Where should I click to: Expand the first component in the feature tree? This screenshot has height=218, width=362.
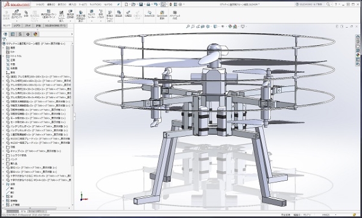tap(3, 76)
